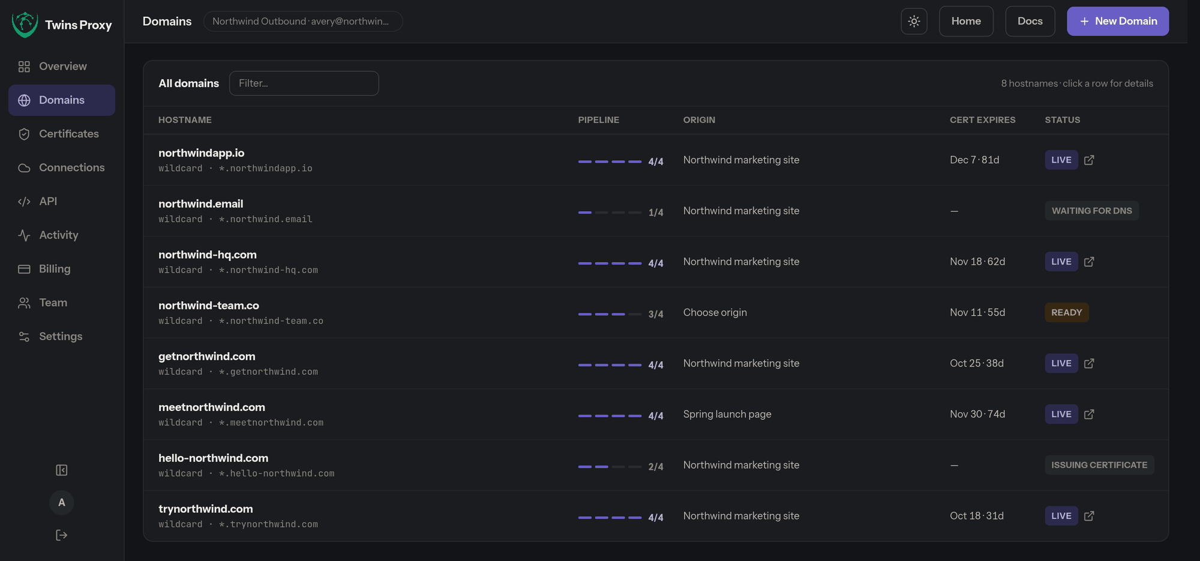Open external link for northwindapp.io

(x=1089, y=160)
